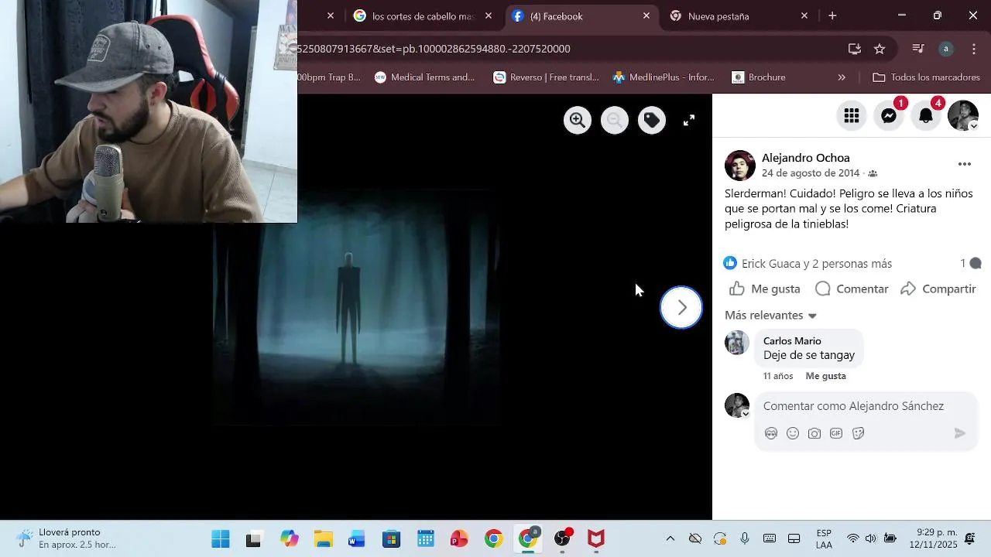Enter fullscreen photo view
Image resolution: width=991 pixels, height=557 pixels.
pos(689,120)
